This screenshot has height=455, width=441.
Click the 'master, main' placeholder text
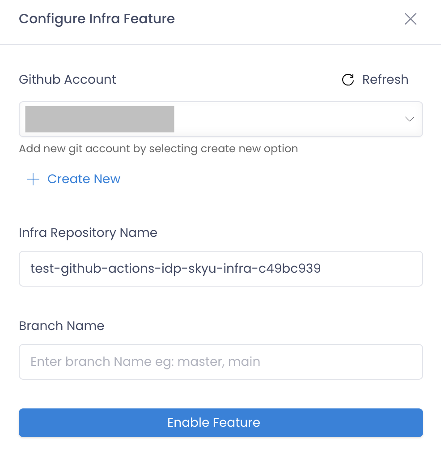(219, 362)
